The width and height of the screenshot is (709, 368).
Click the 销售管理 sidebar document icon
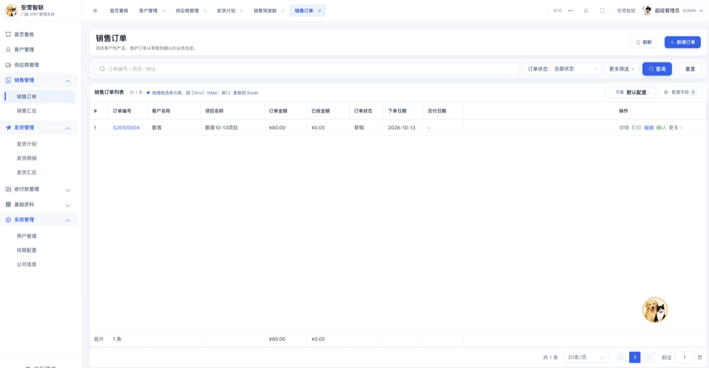8,80
